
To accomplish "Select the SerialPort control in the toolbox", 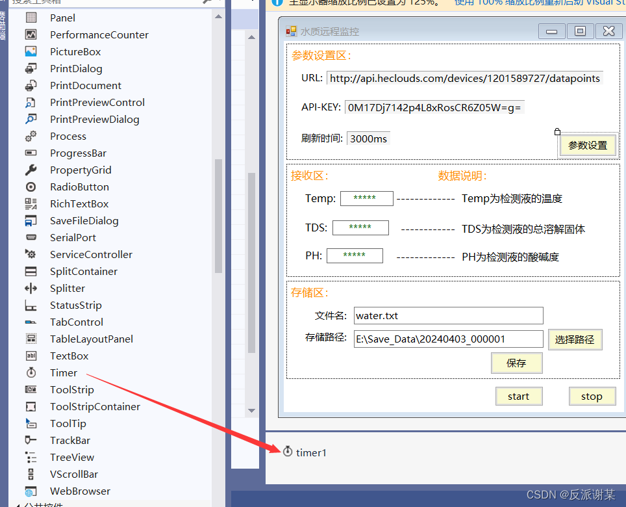I will click(71, 237).
